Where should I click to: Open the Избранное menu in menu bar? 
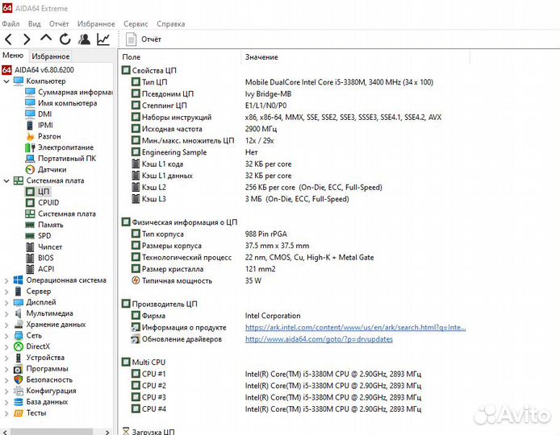[x=96, y=24]
